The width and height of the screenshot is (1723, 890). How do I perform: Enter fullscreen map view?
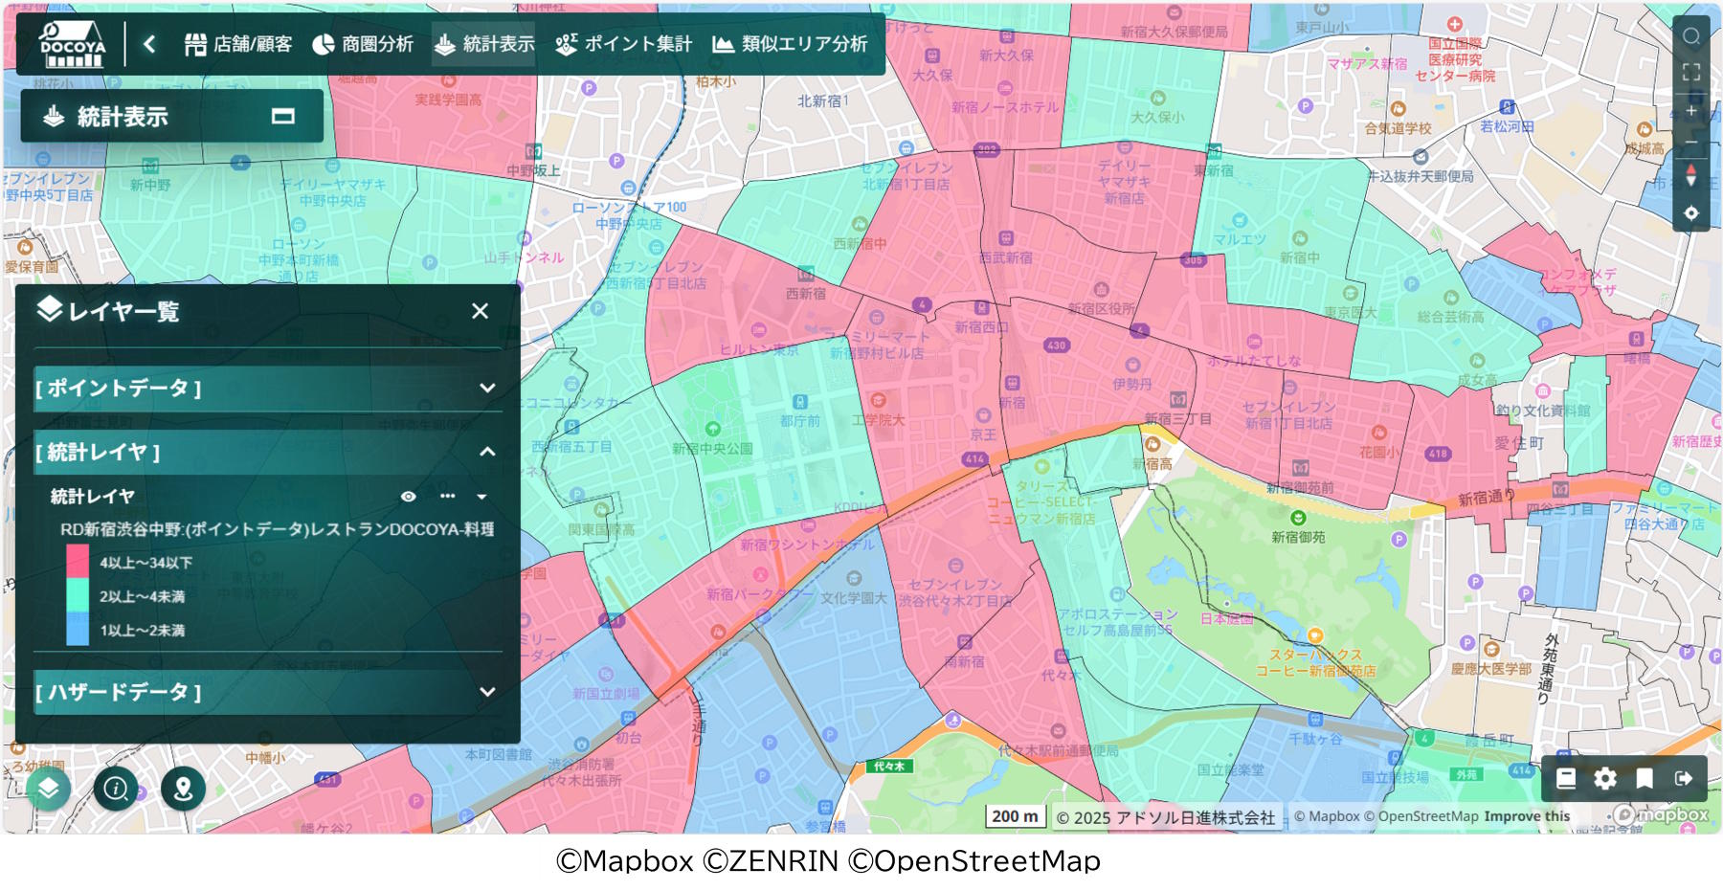[x=1691, y=73]
